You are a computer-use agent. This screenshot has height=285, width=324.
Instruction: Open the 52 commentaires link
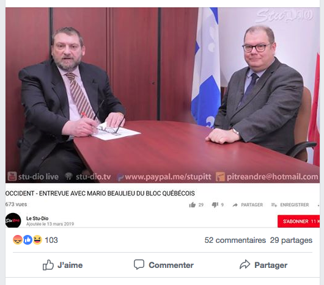click(x=235, y=240)
